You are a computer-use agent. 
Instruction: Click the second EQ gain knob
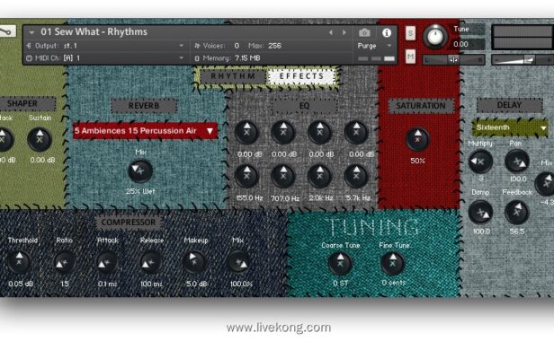[x=283, y=132]
